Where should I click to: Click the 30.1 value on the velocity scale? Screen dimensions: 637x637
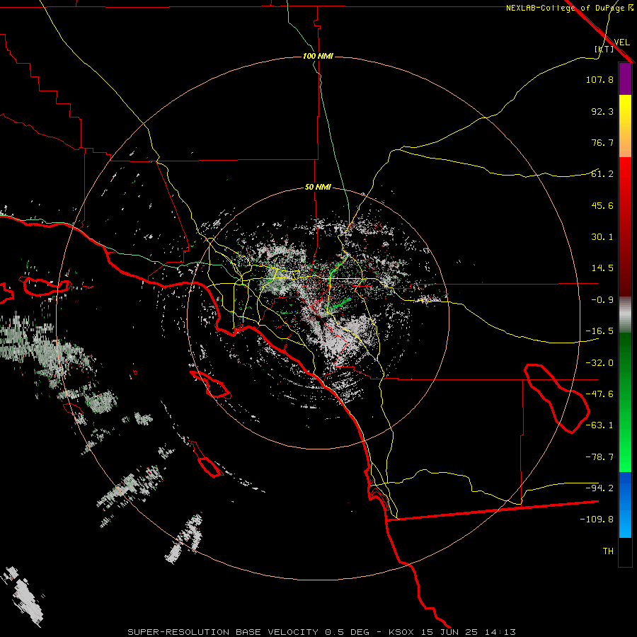click(602, 237)
